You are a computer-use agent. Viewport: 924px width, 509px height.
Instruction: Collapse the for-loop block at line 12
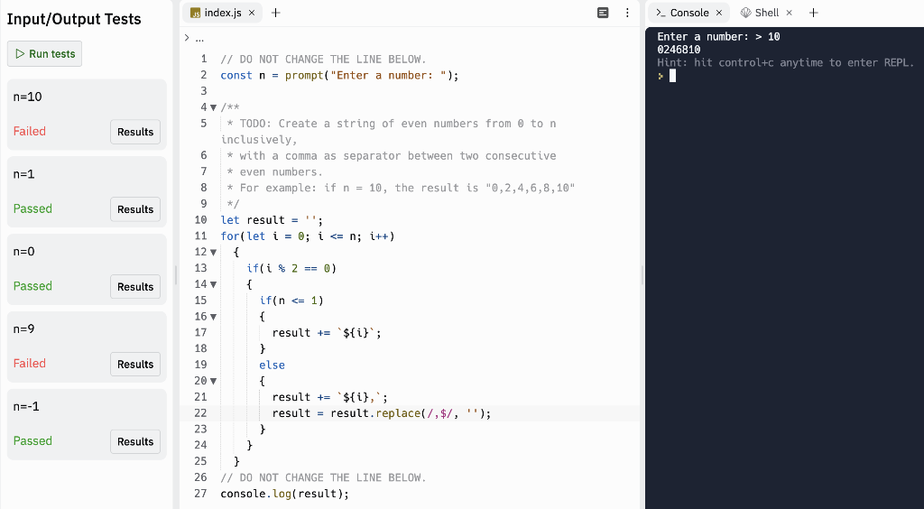click(213, 252)
